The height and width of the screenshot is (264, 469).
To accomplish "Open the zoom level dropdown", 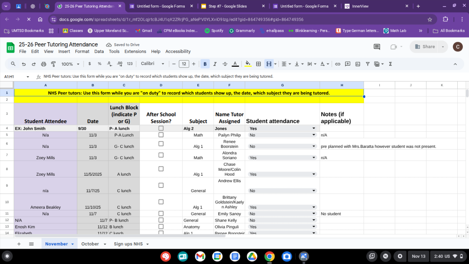I will pos(70,64).
